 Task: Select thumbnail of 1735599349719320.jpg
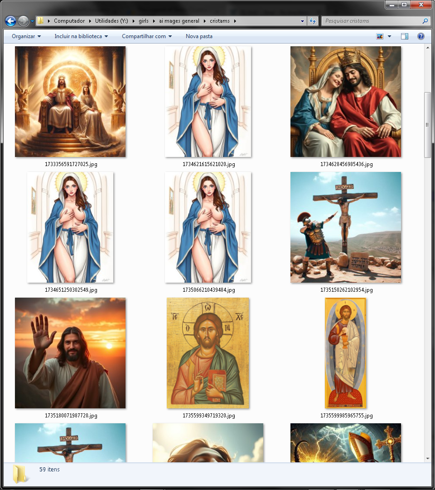coord(208,353)
